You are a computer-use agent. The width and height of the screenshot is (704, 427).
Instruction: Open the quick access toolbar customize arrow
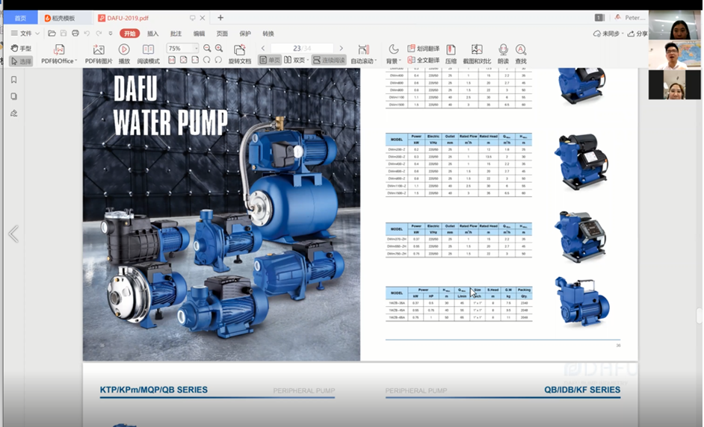111,33
